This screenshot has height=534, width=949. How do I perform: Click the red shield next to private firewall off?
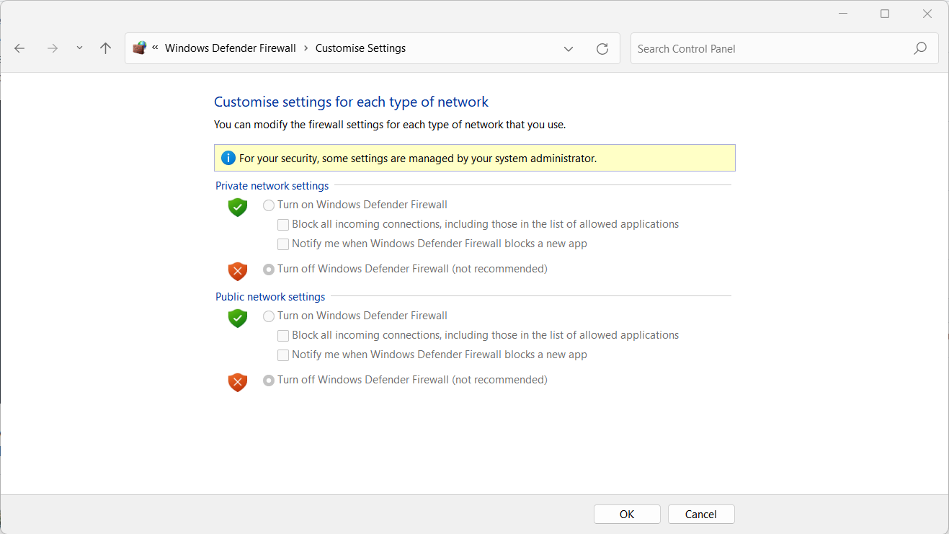pos(237,271)
